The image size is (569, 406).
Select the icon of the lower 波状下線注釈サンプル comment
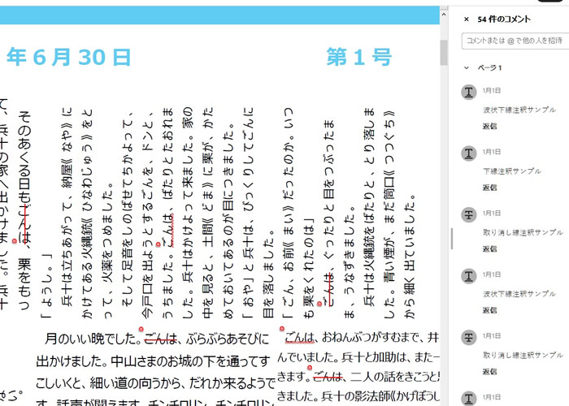[x=468, y=276]
